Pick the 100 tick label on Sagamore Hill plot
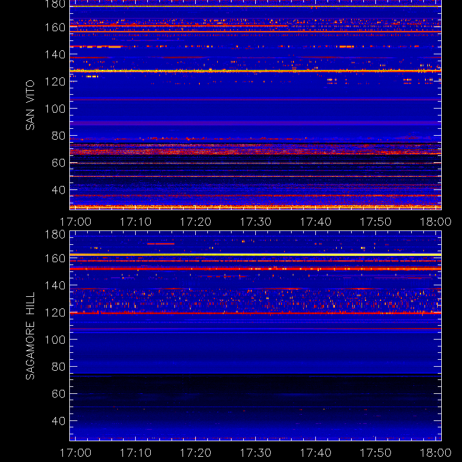 click(x=55, y=340)
